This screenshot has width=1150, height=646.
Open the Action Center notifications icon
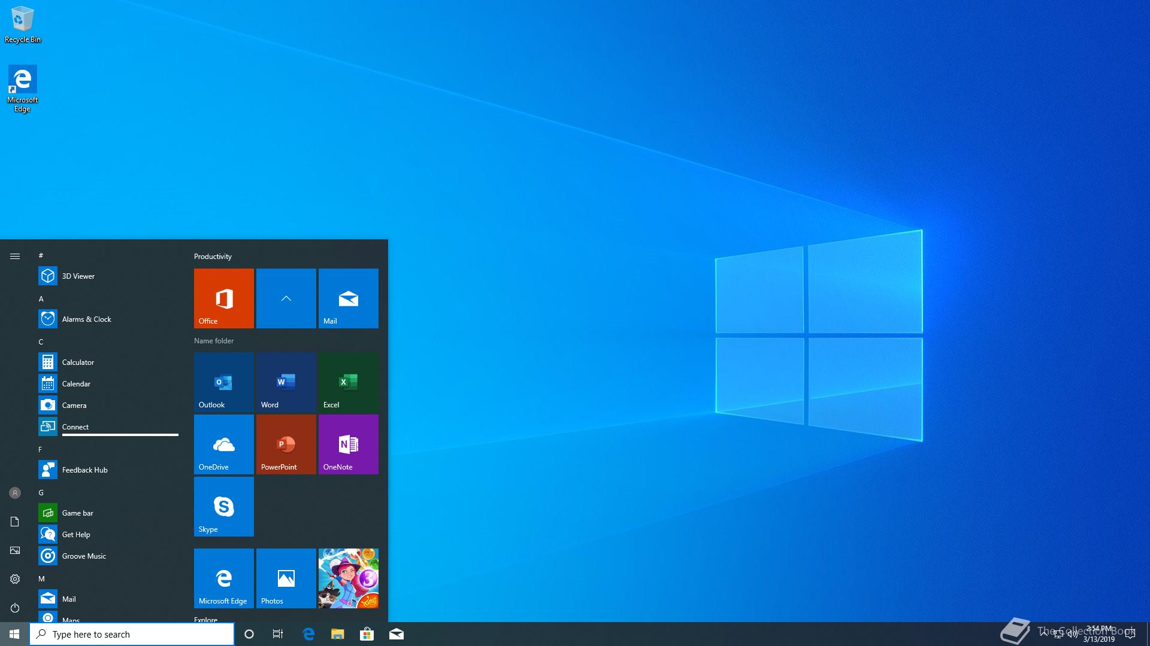1130,634
